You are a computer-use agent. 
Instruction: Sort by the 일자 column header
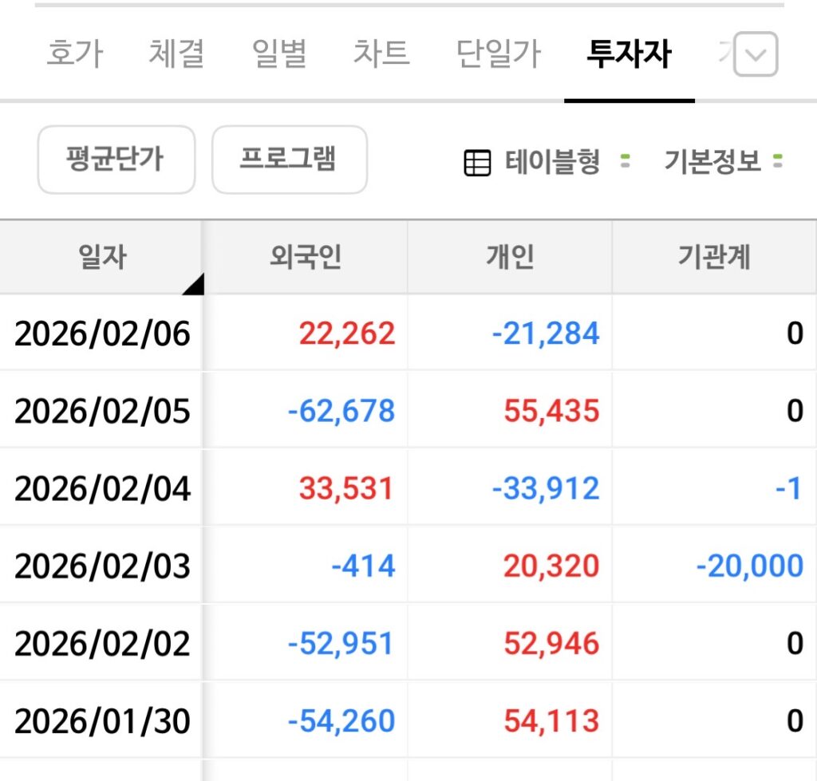click(102, 257)
